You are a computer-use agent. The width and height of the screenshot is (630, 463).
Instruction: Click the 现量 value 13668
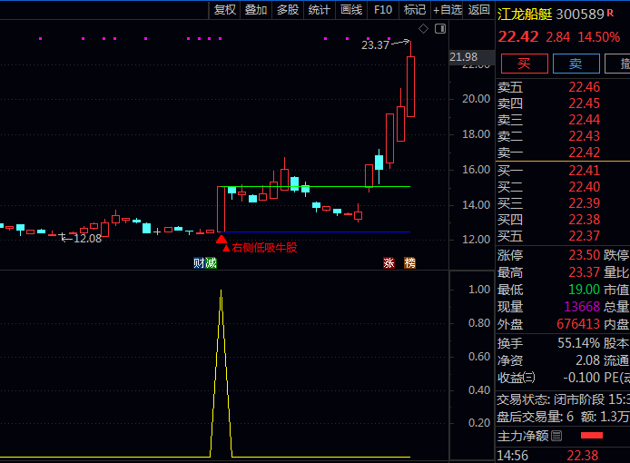click(x=582, y=307)
